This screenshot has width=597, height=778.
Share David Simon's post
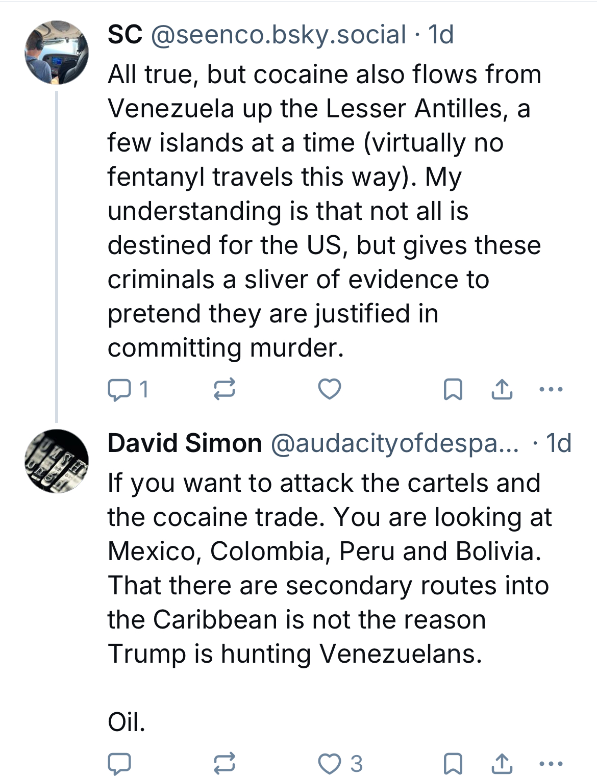[502, 764]
